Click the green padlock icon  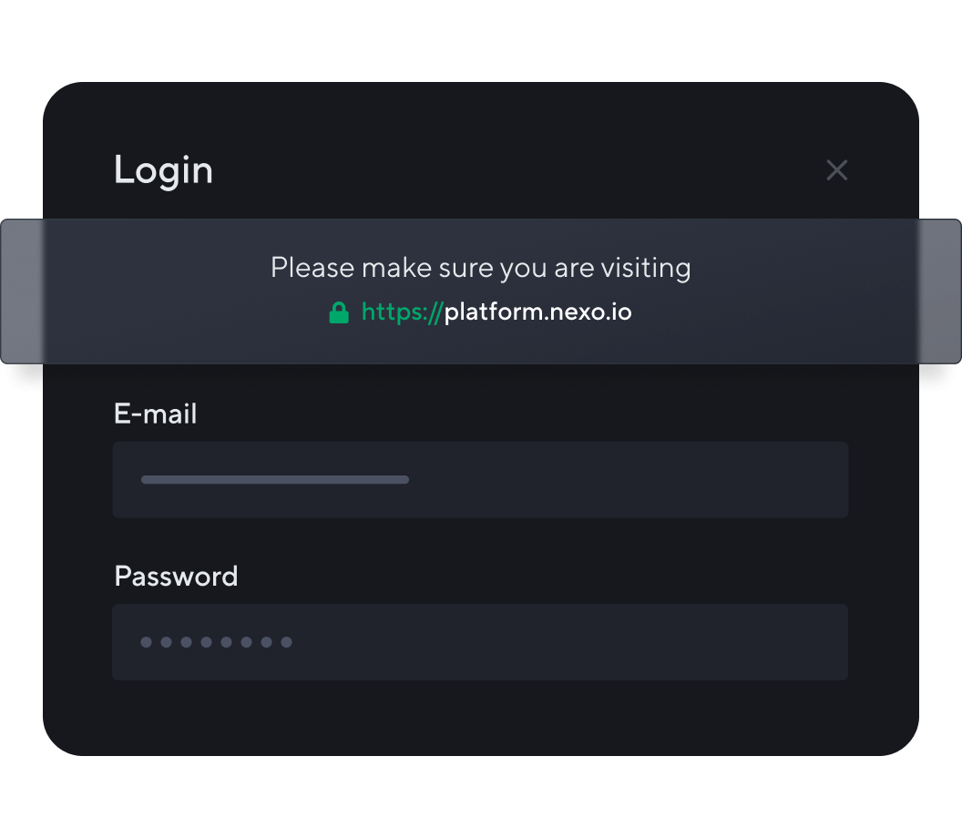coord(339,313)
